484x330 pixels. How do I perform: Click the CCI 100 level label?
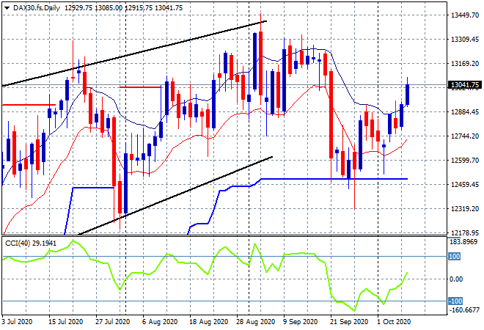pyautogui.click(x=454, y=256)
